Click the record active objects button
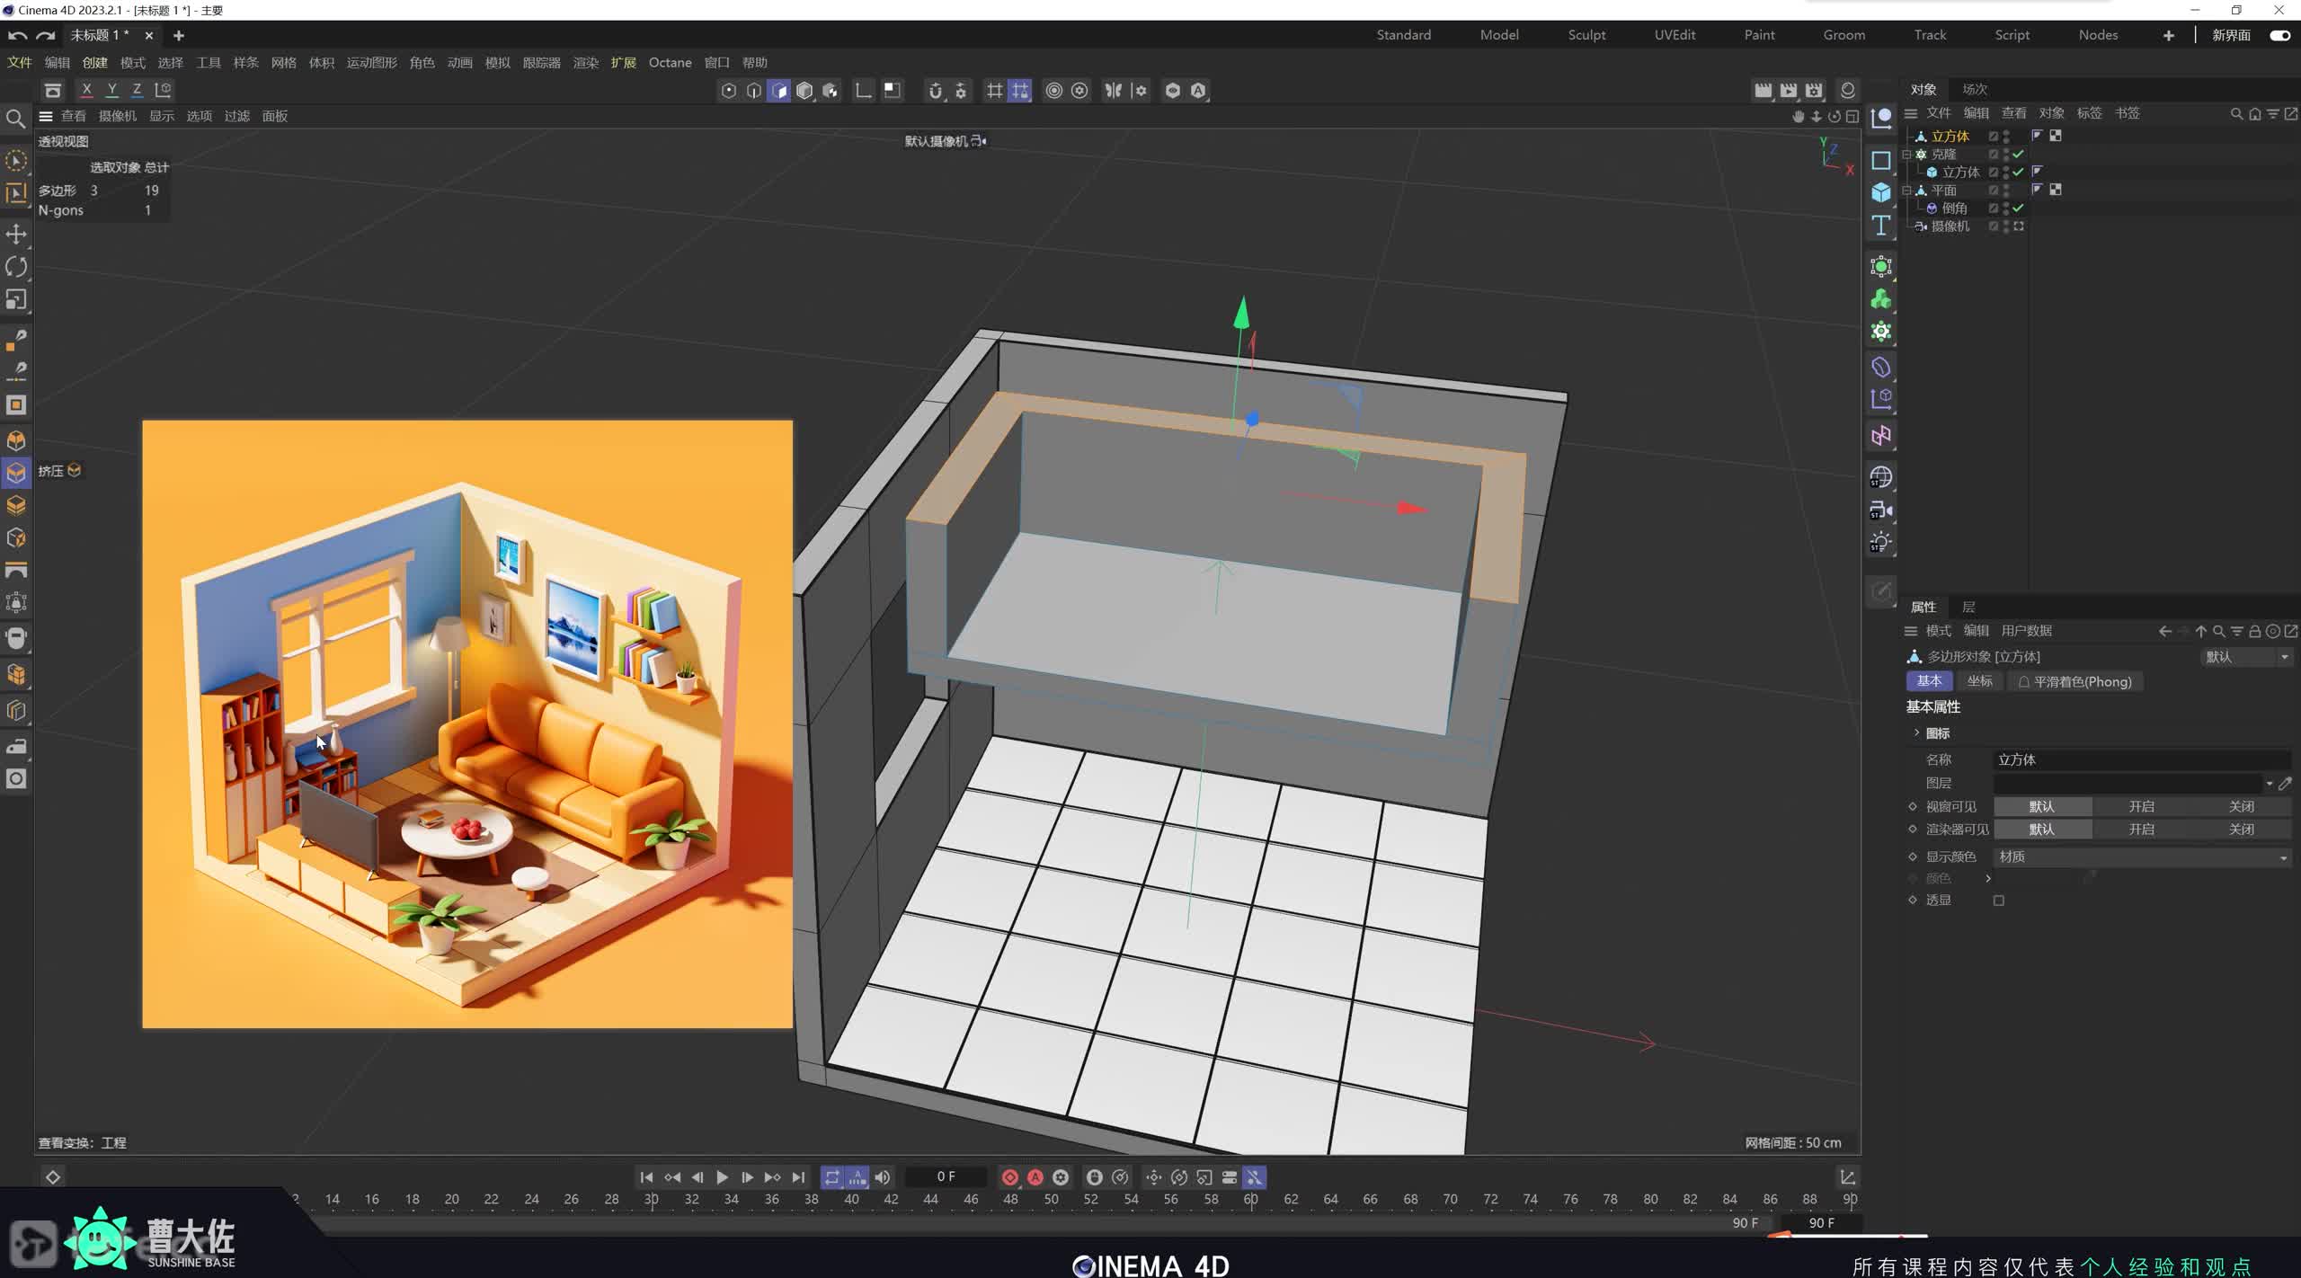The height and width of the screenshot is (1278, 2301). point(1009,1176)
